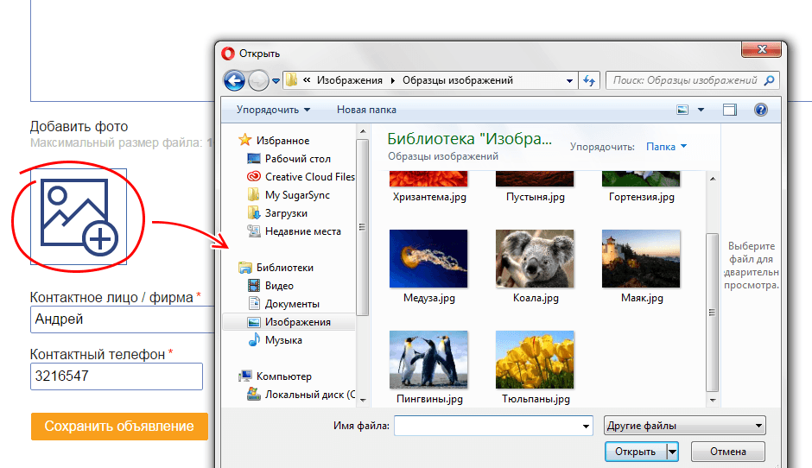Image resolution: width=812 pixels, height=468 pixels.
Task: Select My SugarSync folder in sidebar
Action: (297, 195)
